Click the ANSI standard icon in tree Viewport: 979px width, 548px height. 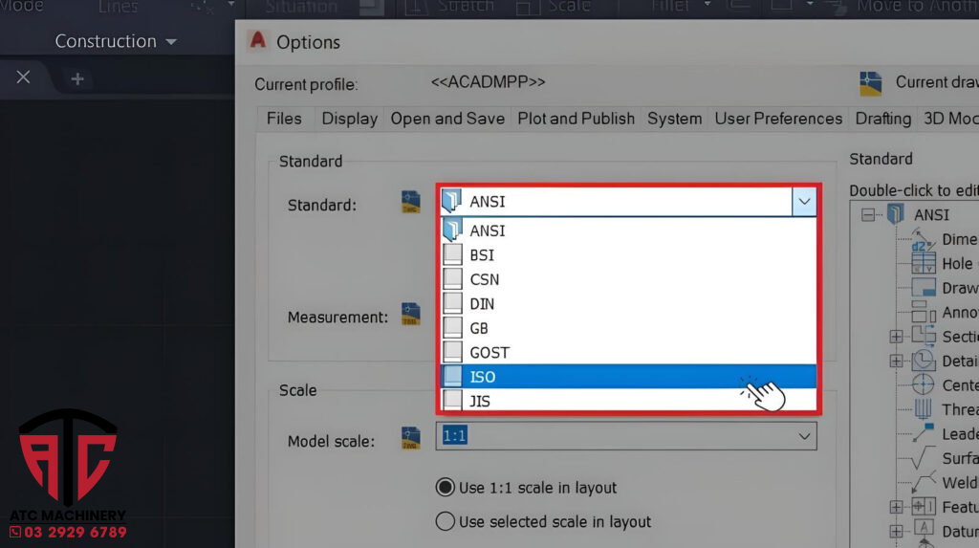click(x=897, y=215)
